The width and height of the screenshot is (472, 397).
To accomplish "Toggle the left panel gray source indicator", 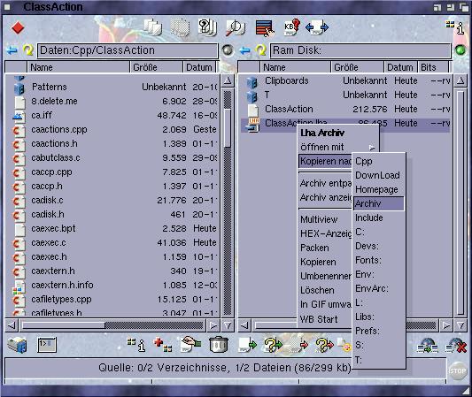I will tap(228, 50).
